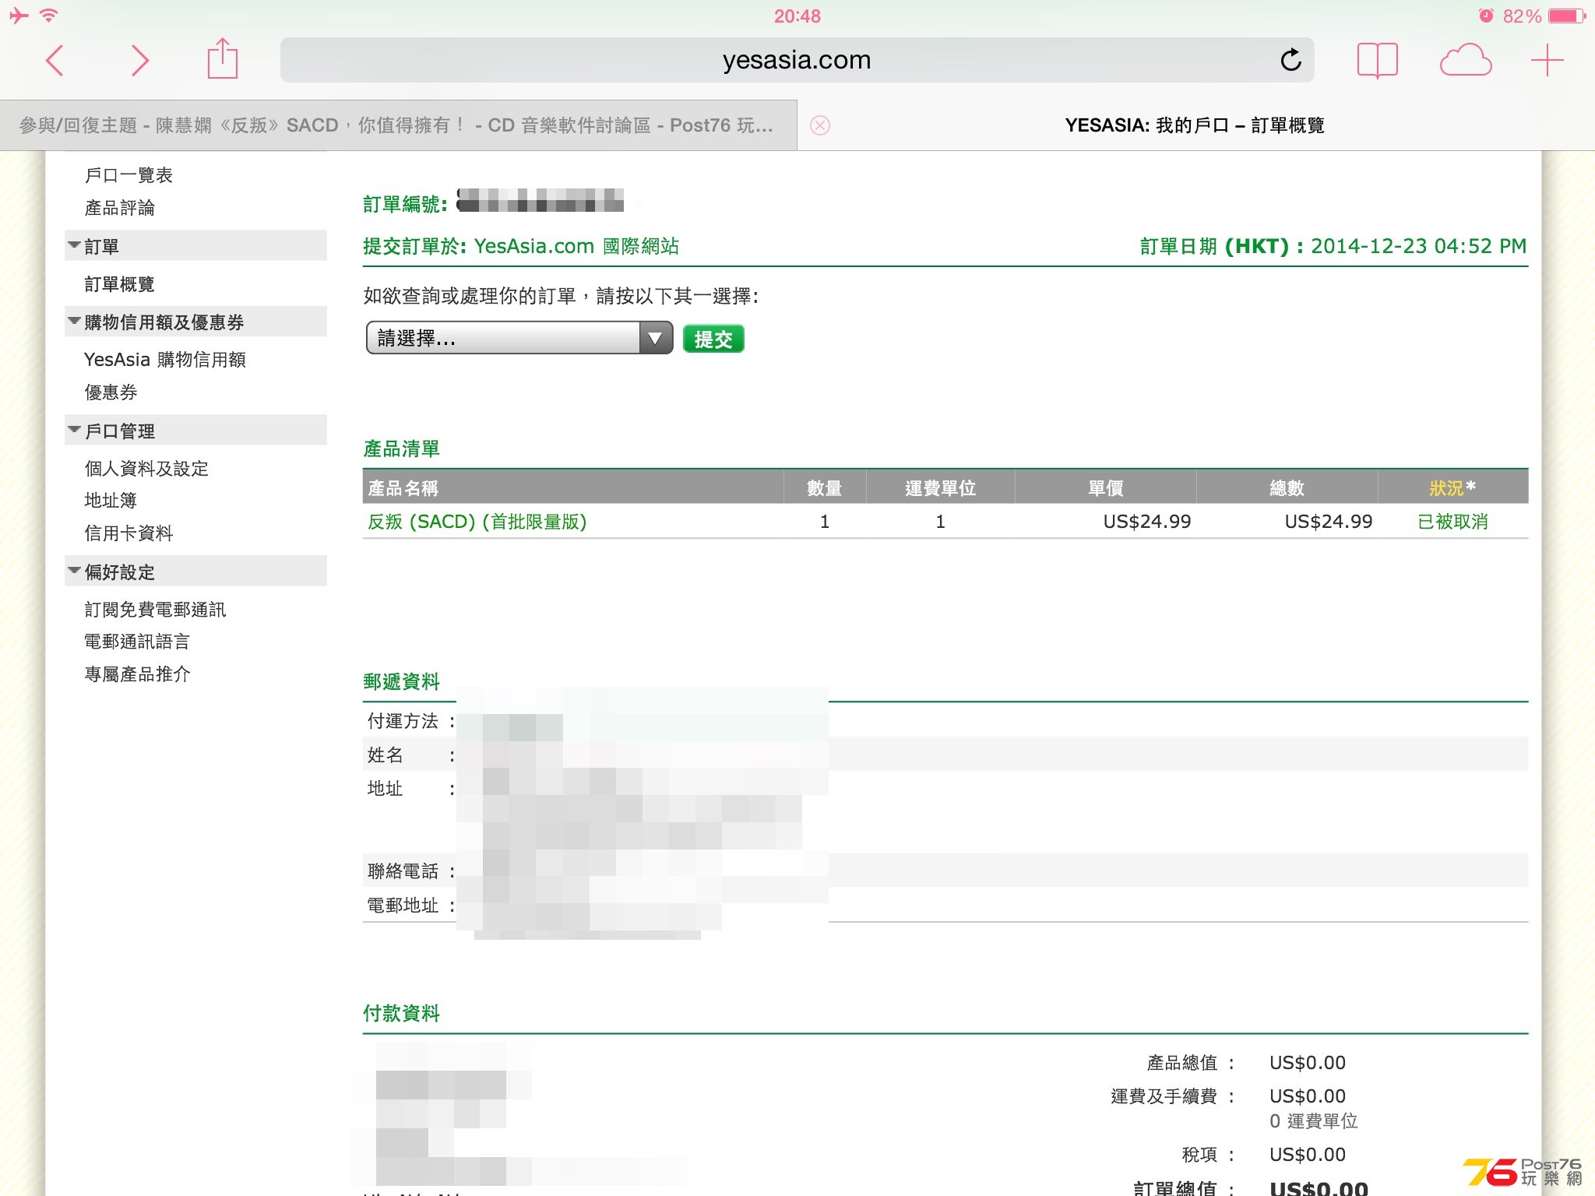
Task: Click the 提交訂單於: YesAsia.com 國際網站 text
Action: point(521,246)
